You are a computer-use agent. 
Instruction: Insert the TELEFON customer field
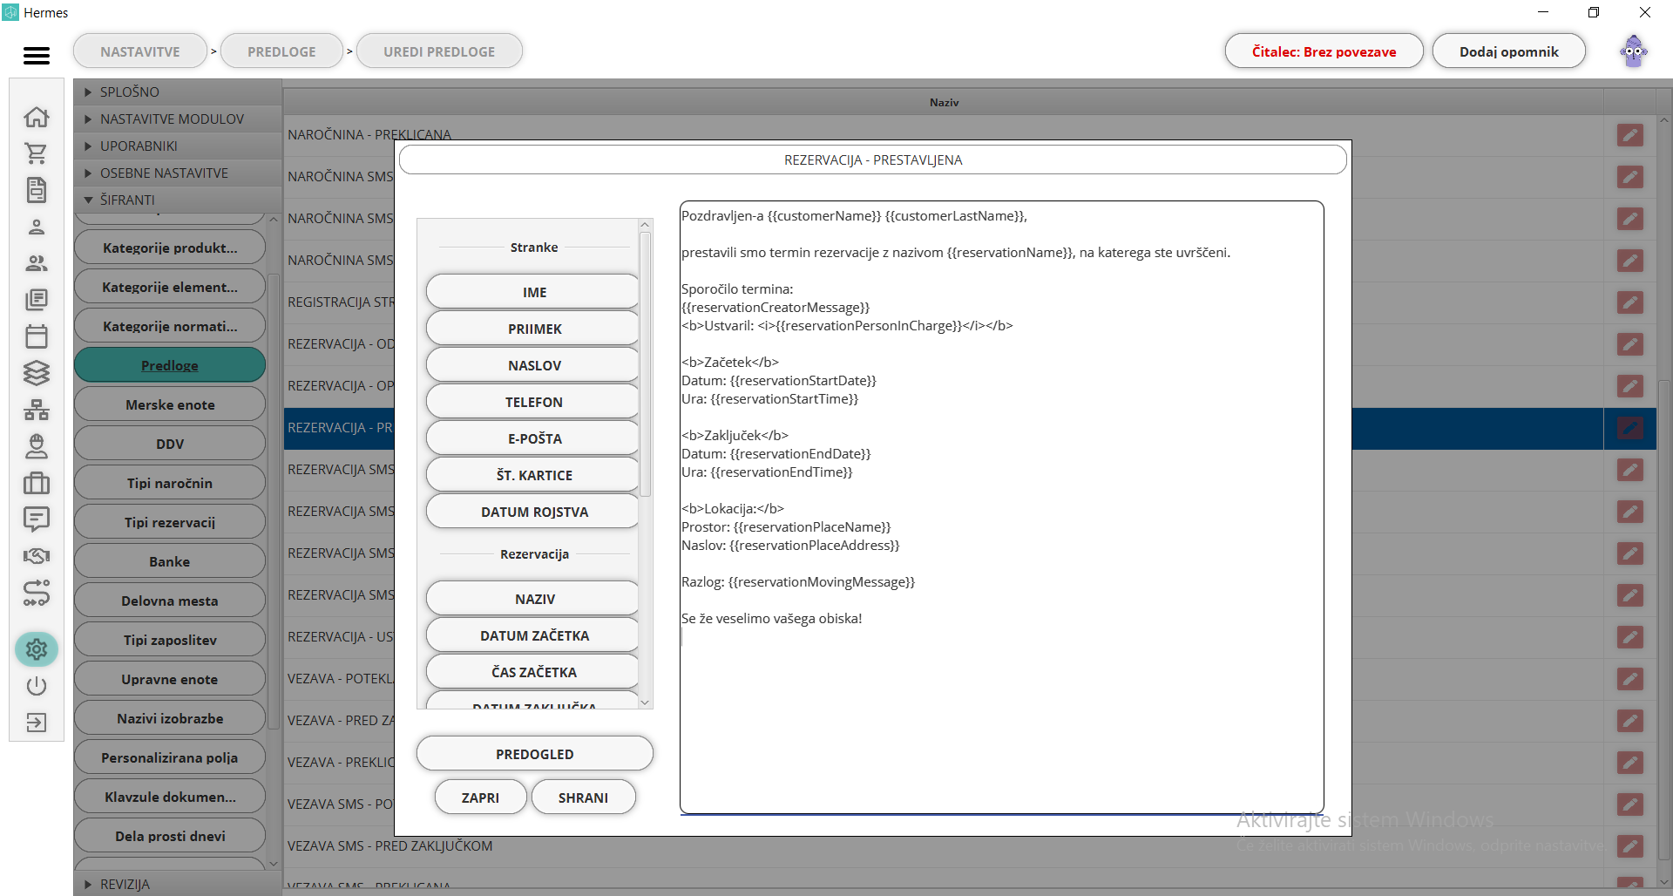tap(533, 402)
